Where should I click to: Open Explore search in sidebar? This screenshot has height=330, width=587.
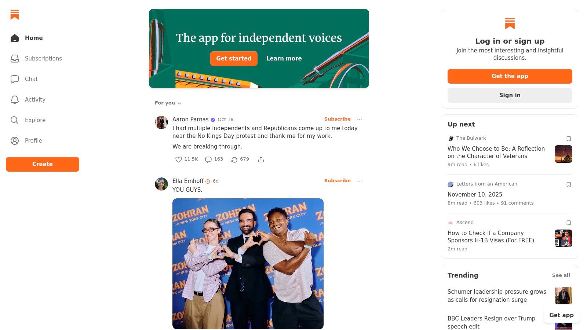[15, 120]
